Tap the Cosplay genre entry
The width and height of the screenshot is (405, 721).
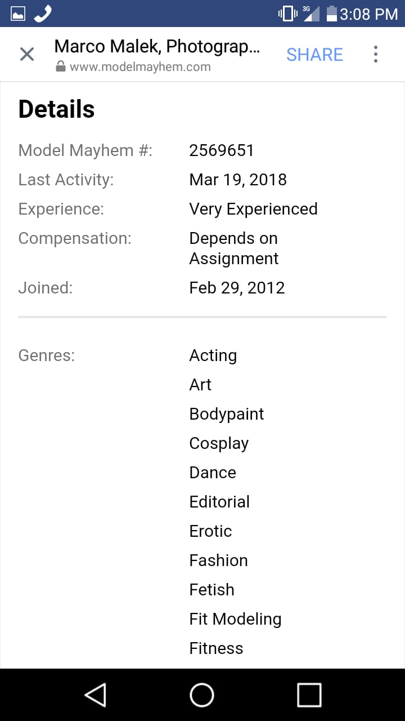pyautogui.click(x=219, y=443)
